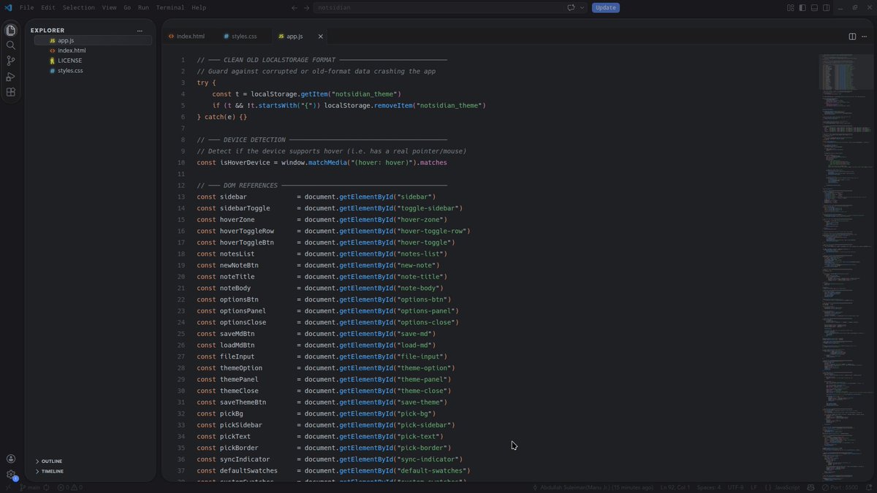Viewport: 877px width, 493px height.
Task: Click the "pick-border" string on line 35
Action: (x=422, y=448)
